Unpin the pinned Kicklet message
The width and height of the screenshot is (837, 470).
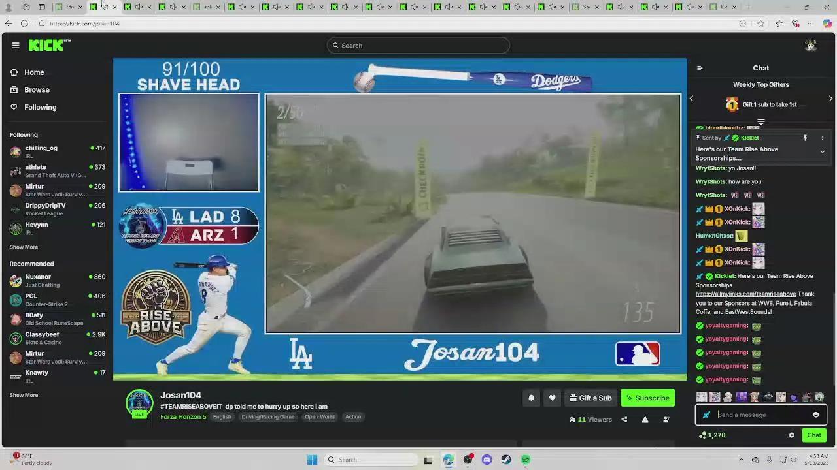pos(805,138)
